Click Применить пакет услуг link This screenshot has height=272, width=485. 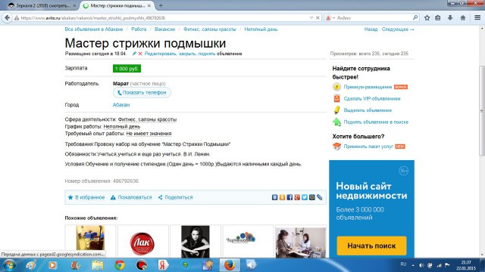(368, 147)
